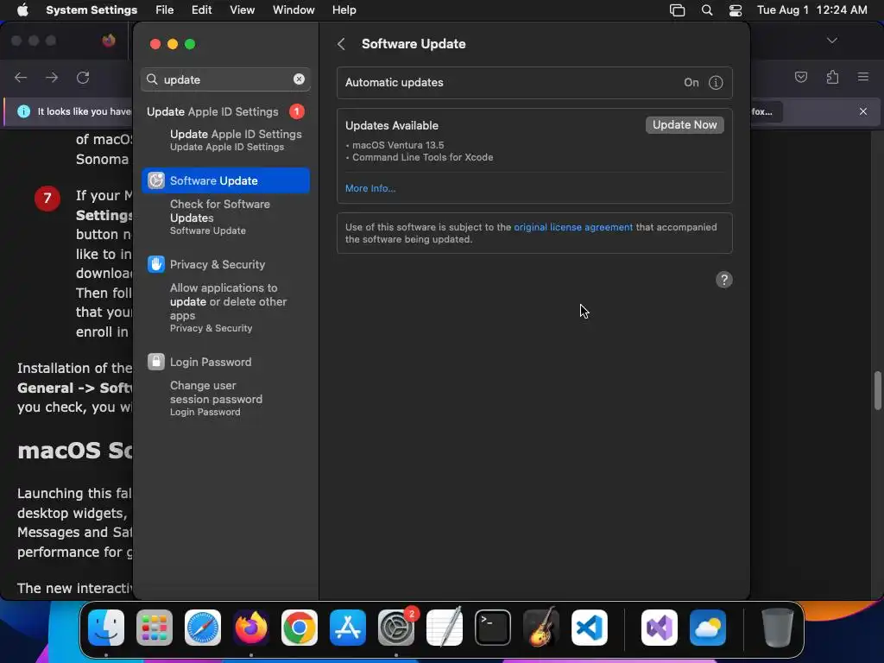Open GarageBand from the Dock
The height and width of the screenshot is (663, 884).
(541, 628)
